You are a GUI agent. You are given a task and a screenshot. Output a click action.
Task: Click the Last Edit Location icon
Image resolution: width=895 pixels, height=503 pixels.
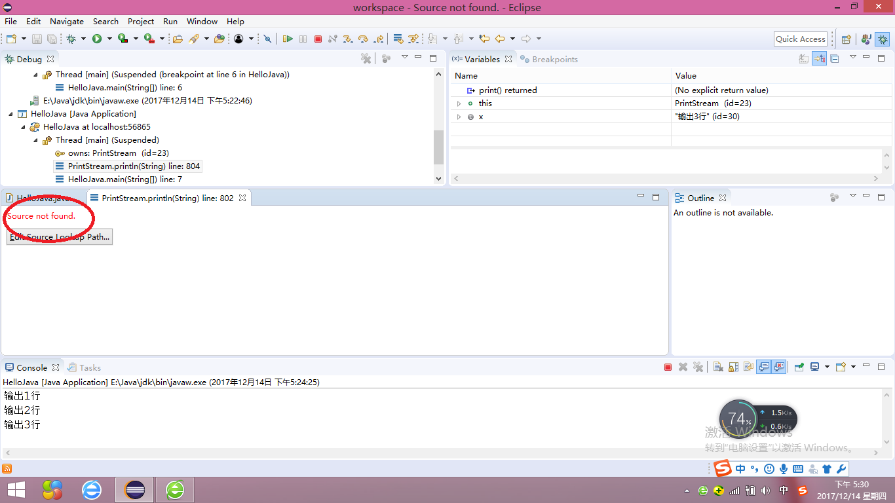484,39
